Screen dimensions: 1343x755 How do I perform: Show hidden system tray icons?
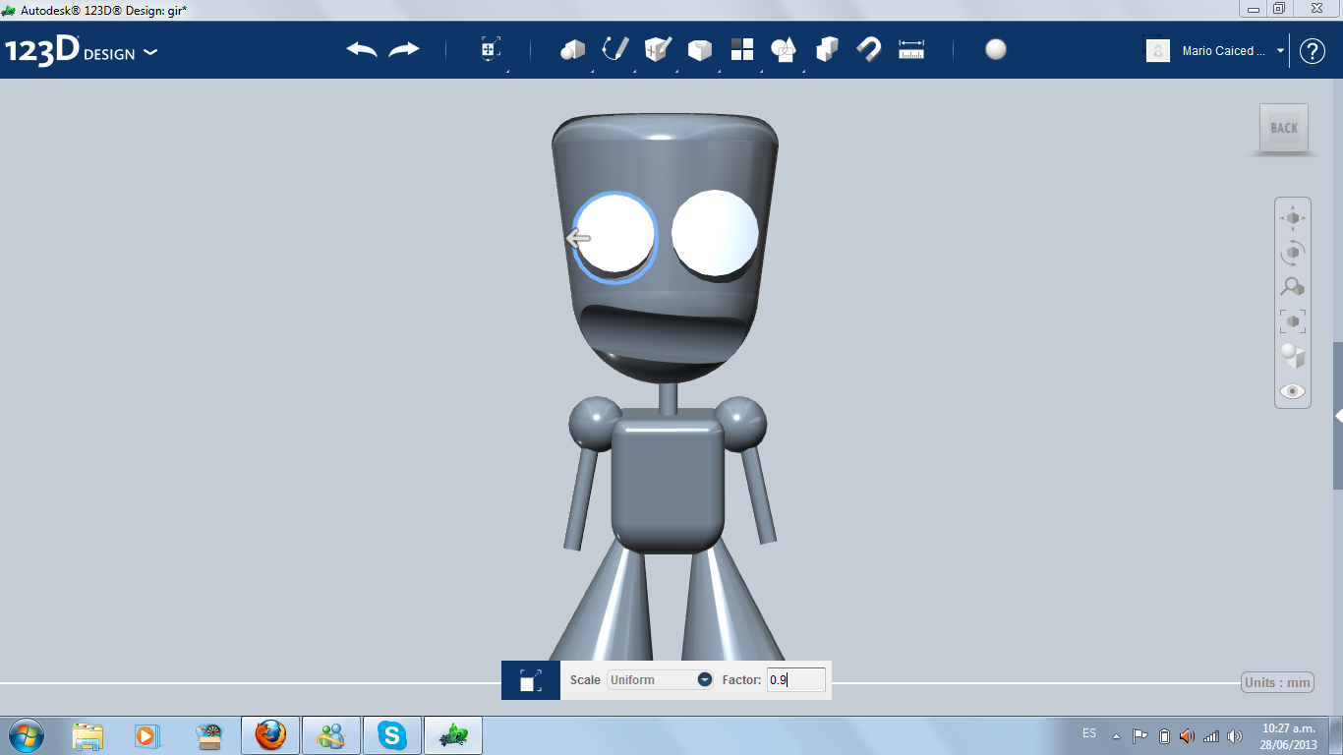coord(1116,735)
